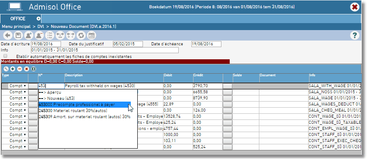367x160 pixels.
Task: Click the add person icon in toolbar
Action: tap(29, 36)
